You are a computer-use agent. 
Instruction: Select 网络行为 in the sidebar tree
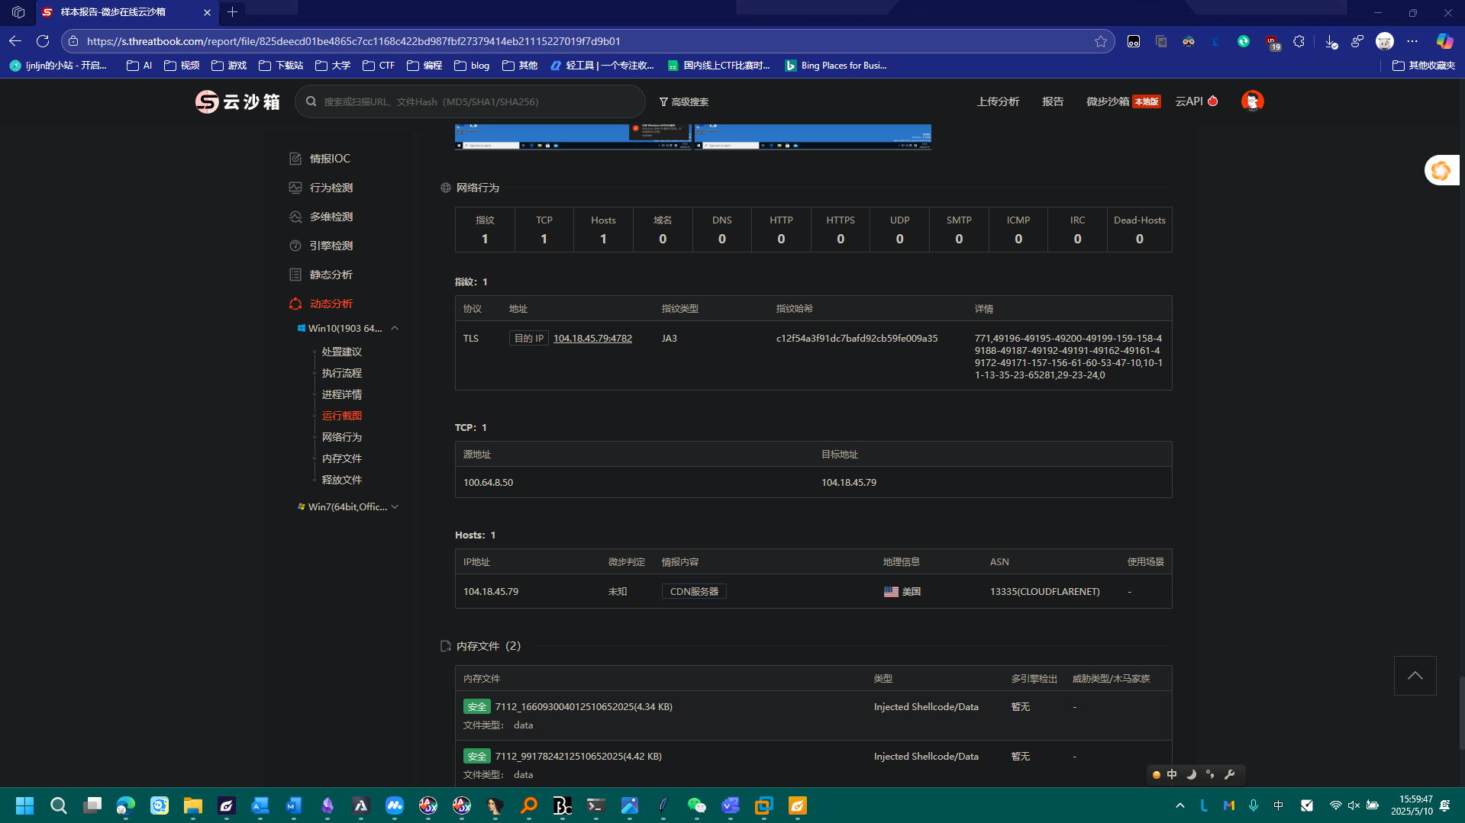click(341, 437)
